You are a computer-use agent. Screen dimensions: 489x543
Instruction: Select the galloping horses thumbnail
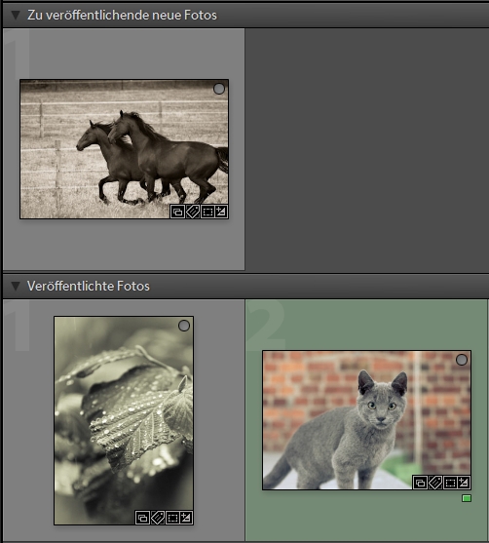click(x=125, y=149)
